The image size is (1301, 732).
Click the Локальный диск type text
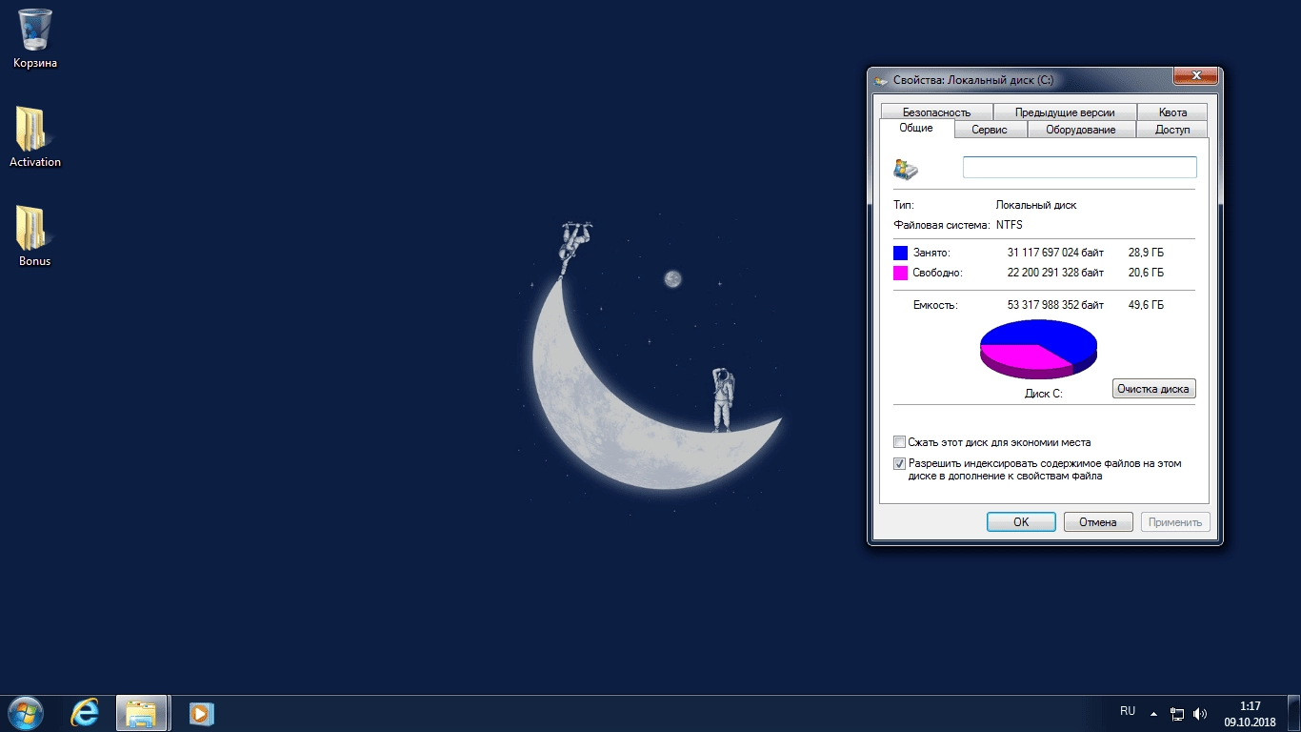point(1036,205)
